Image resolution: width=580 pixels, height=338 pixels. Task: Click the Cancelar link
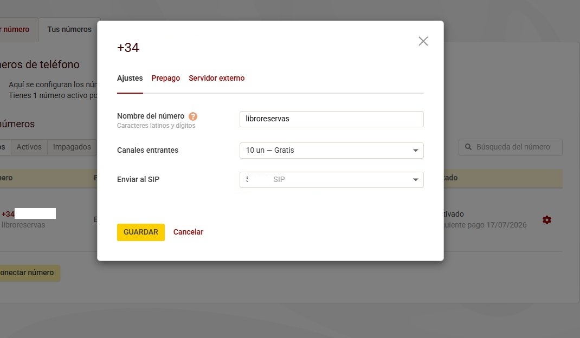point(188,232)
